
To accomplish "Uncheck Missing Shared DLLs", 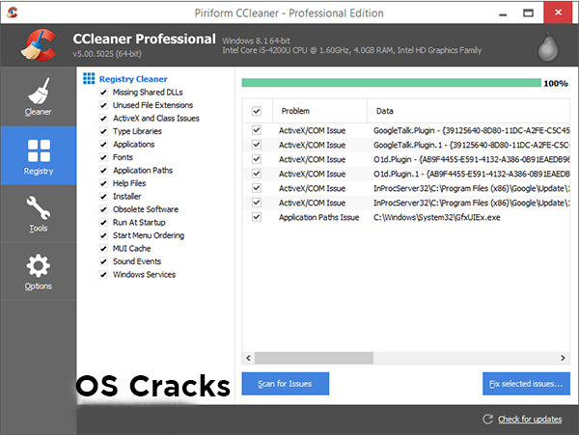I will tap(103, 93).
